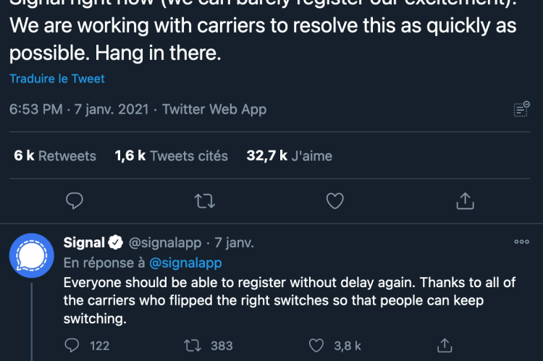This screenshot has height=361, width=543.
Task: Reply to the tweet with 122 replies
Action: point(72,345)
